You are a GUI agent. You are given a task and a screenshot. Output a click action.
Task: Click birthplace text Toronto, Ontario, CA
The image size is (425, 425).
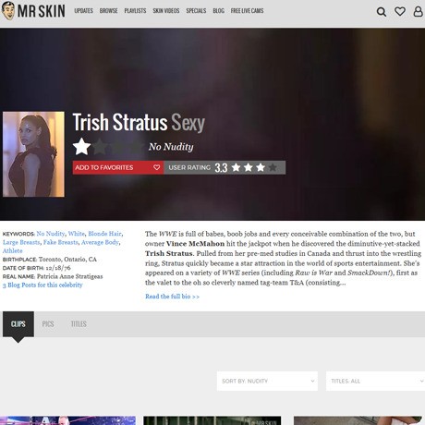(x=67, y=260)
